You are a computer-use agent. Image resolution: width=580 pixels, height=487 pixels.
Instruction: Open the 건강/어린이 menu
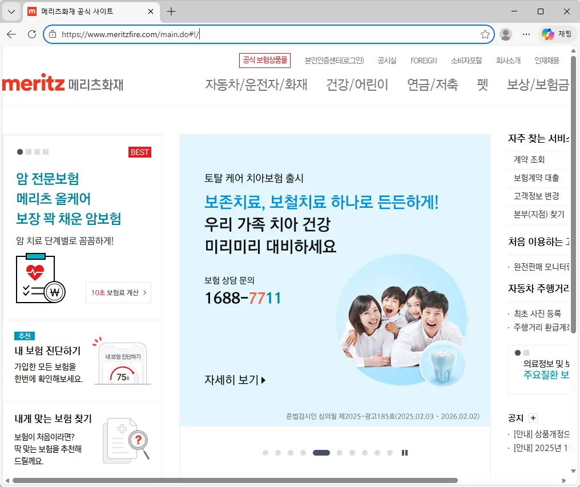(357, 84)
